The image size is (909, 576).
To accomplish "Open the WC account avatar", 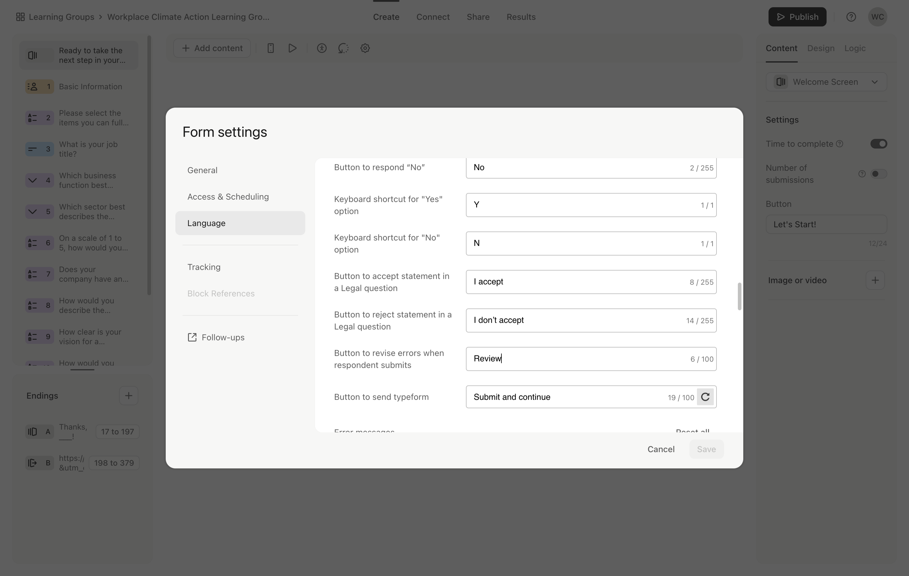I will pos(877,17).
